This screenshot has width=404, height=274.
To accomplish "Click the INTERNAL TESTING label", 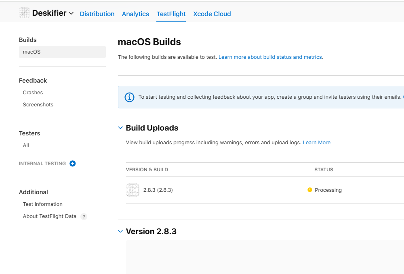I will click(42, 164).
